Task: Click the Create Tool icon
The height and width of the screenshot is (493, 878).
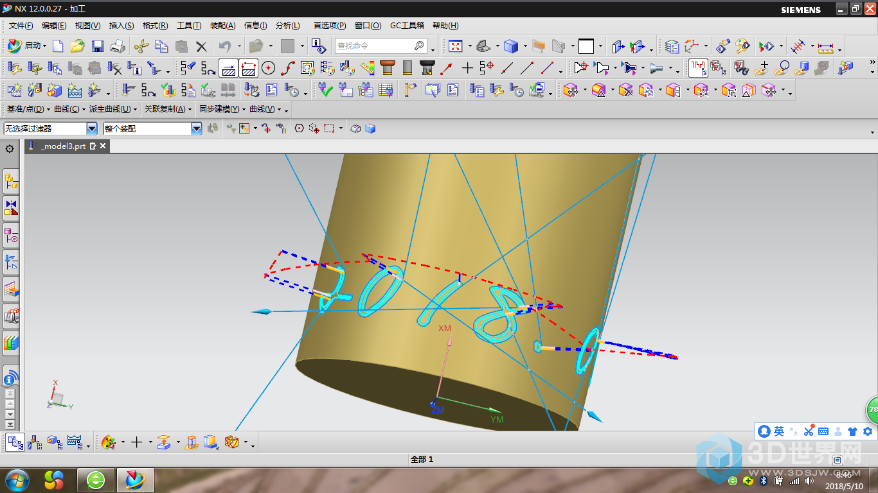Action: pos(35,90)
